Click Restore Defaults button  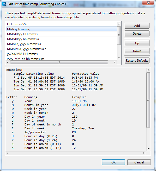point(137,61)
